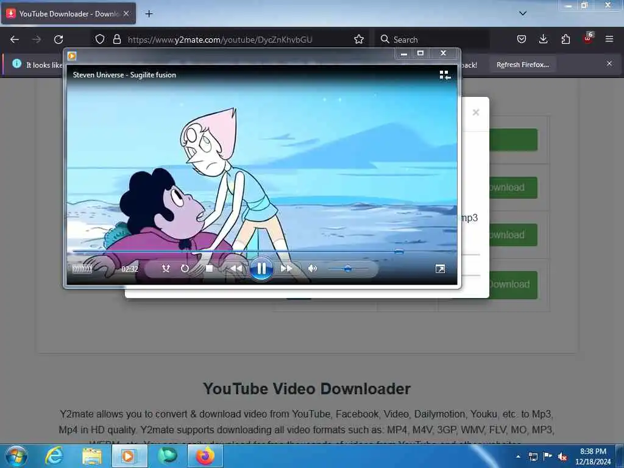Expand the list all tabs dropdown
Image resolution: width=624 pixels, height=468 pixels.
pos(523,13)
